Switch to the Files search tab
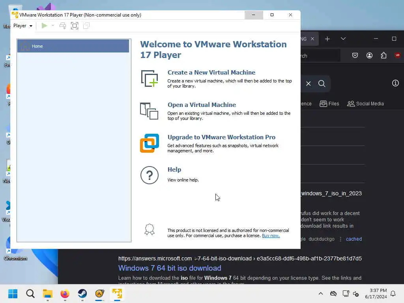The image size is (404, 303). point(329,104)
